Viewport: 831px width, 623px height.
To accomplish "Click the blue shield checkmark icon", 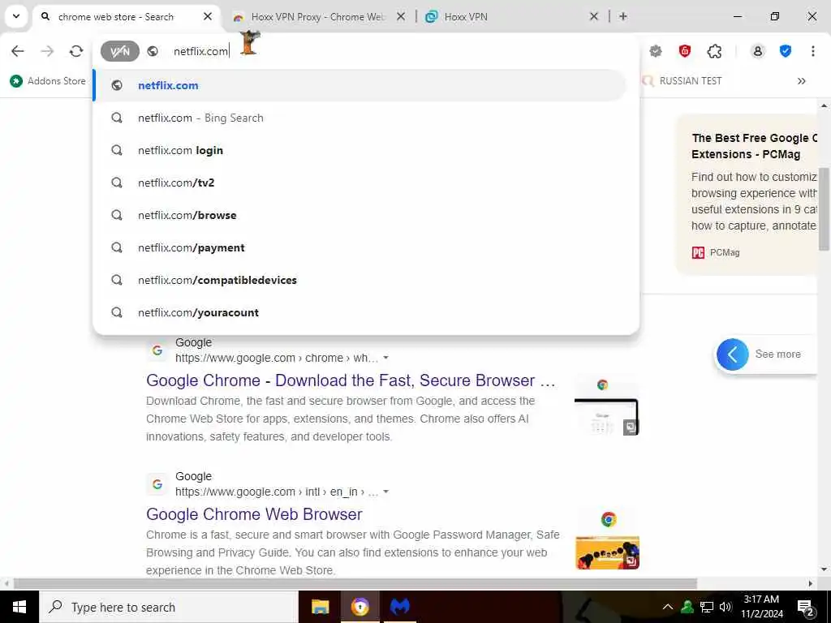I will click(x=786, y=51).
